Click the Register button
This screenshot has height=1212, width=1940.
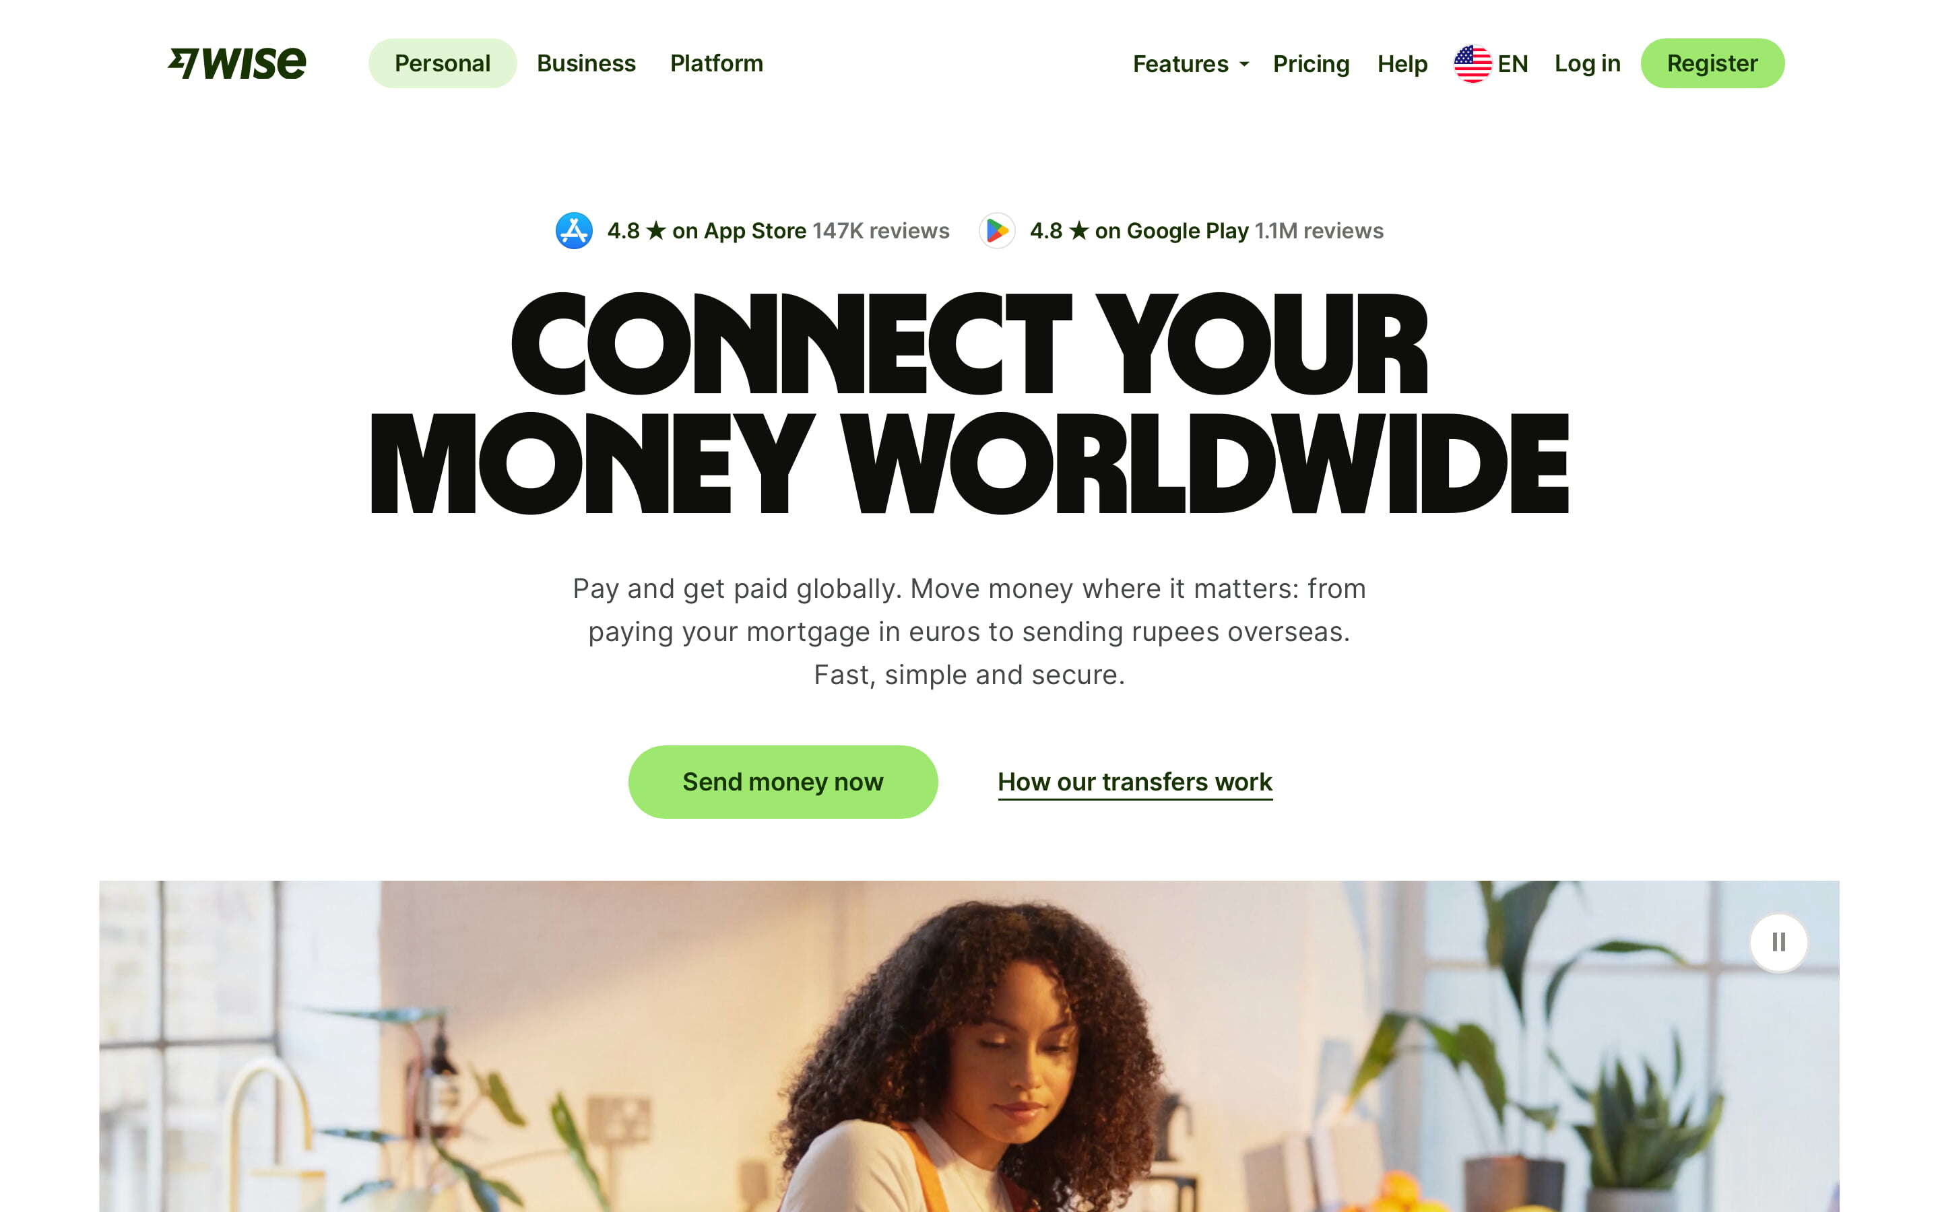[1712, 63]
